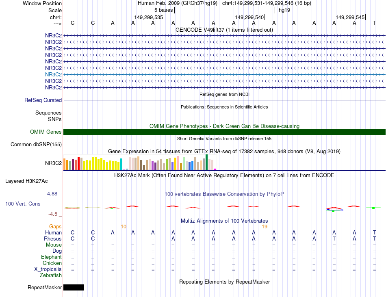Image resolution: width=386 pixels, height=297 pixels.
Task: Select the Chicken alignment row label
Action: point(52,263)
